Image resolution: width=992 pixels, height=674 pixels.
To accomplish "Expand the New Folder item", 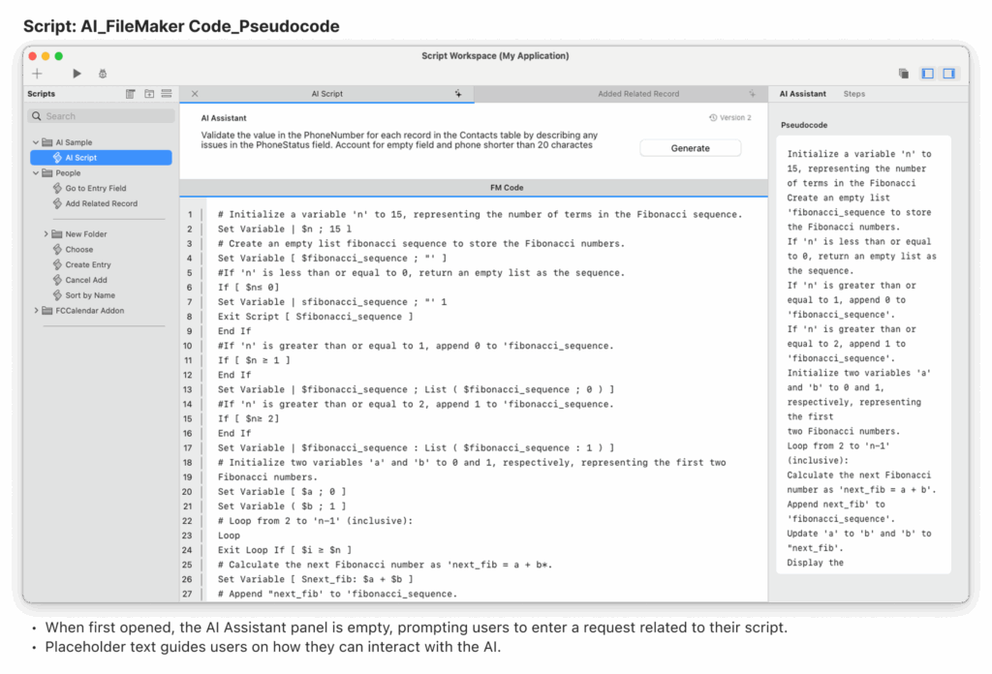I will point(46,234).
